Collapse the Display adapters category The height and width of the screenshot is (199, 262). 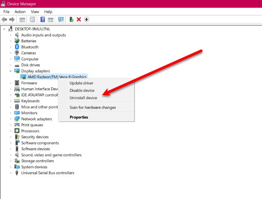point(10,71)
